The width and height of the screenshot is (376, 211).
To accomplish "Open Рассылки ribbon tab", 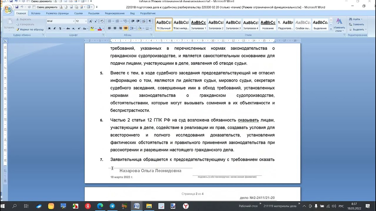I will (x=94, y=13).
